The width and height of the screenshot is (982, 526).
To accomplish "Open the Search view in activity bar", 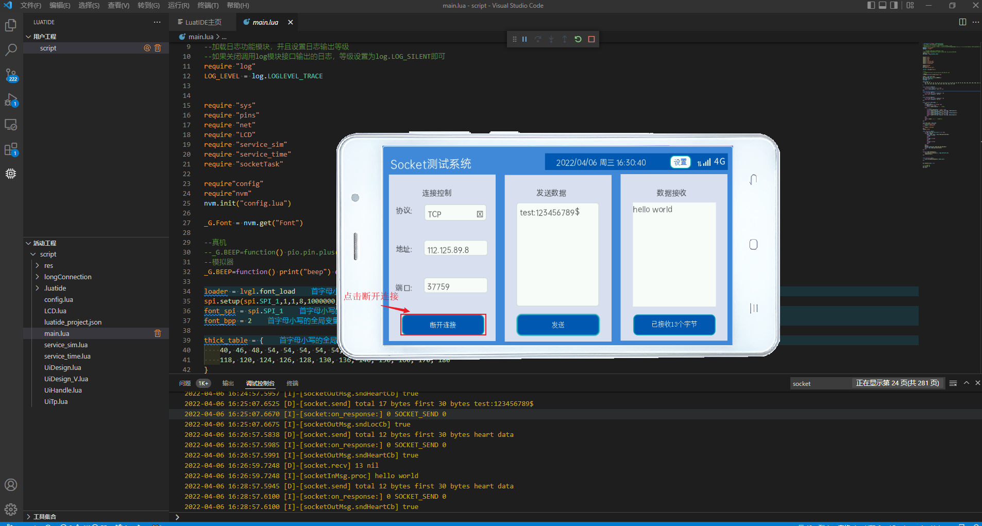I will (x=11, y=50).
